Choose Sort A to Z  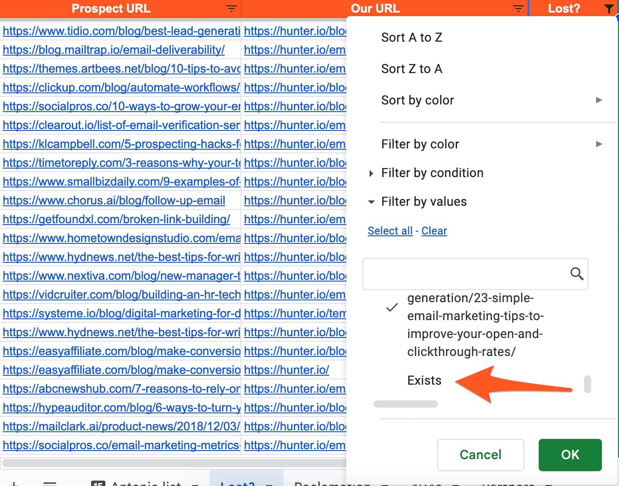click(x=411, y=38)
